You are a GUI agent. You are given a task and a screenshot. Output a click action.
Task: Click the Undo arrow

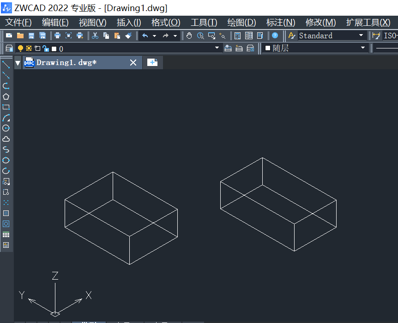[x=145, y=36]
